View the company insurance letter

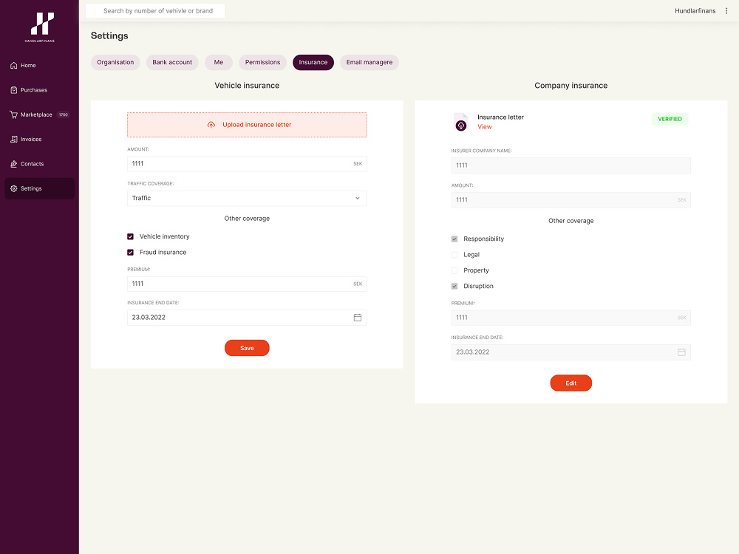[485, 127]
